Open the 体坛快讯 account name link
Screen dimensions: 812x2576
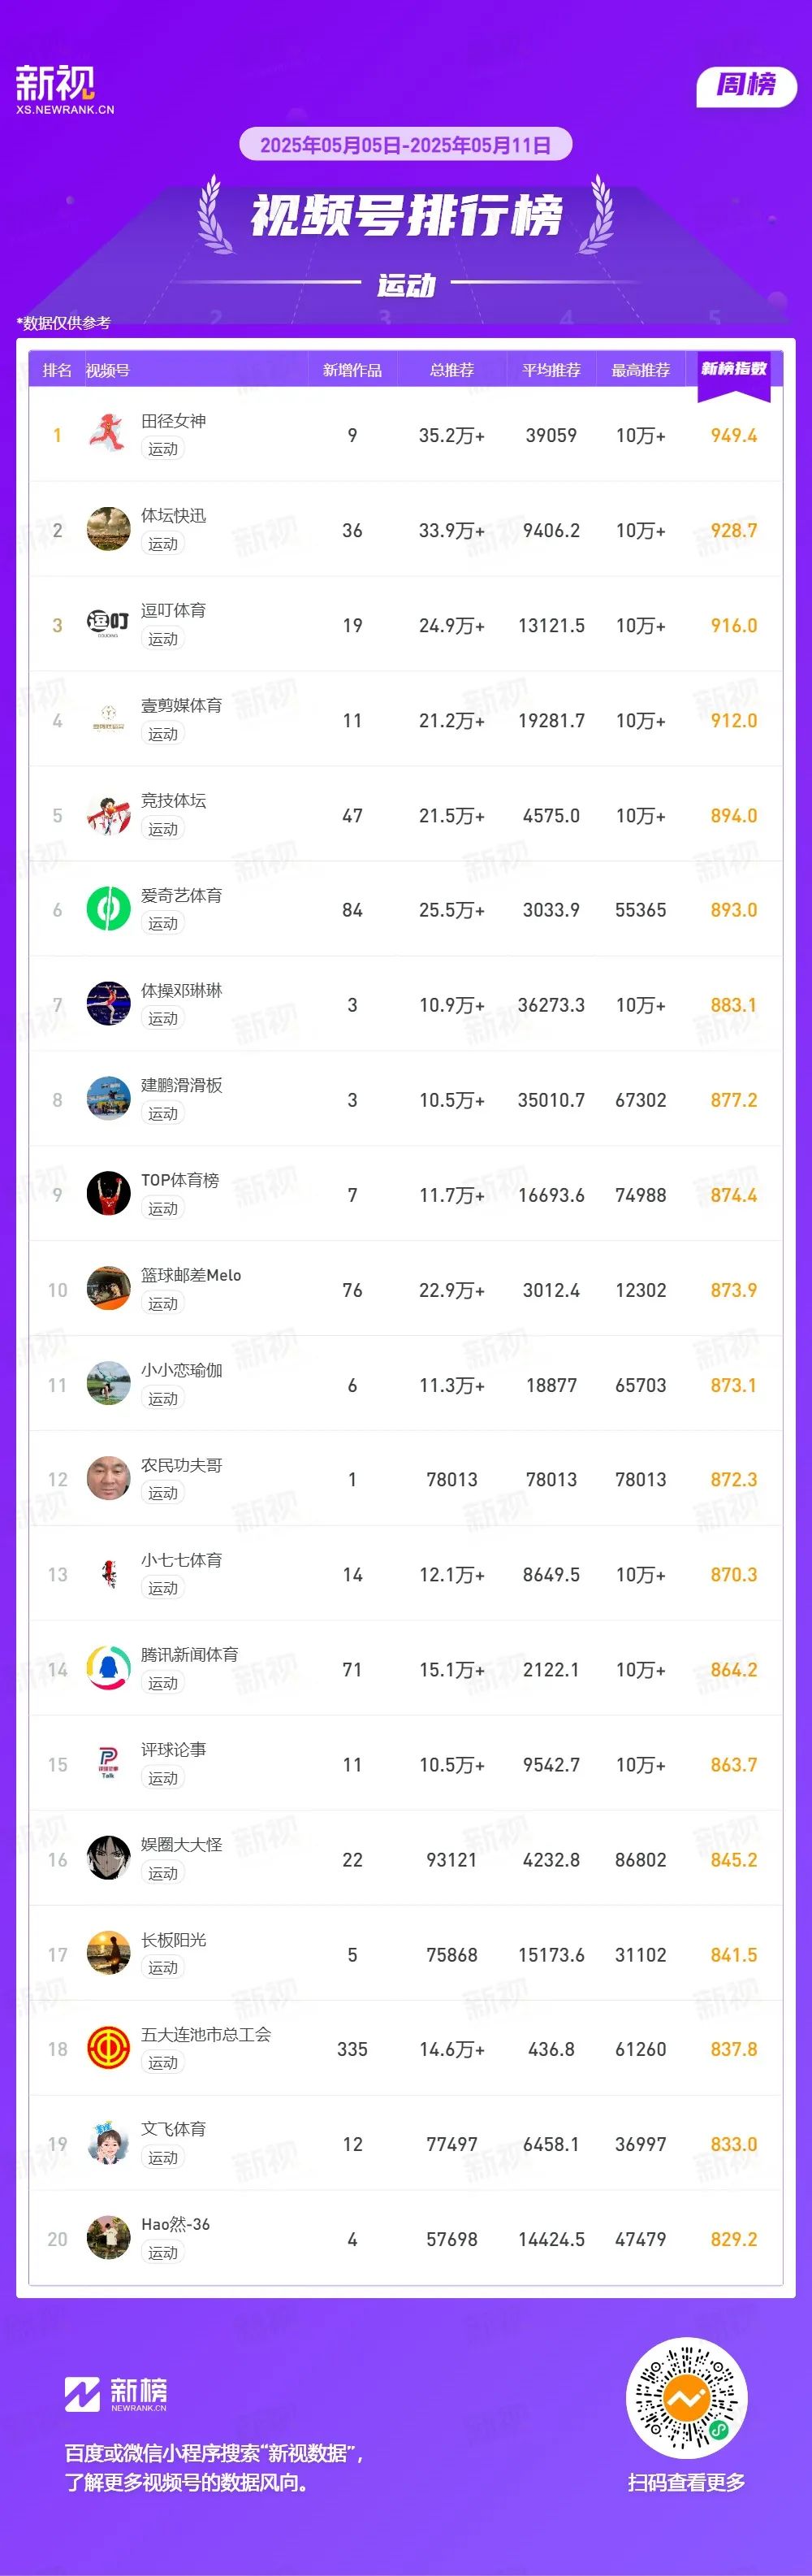[x=173, y=516]
